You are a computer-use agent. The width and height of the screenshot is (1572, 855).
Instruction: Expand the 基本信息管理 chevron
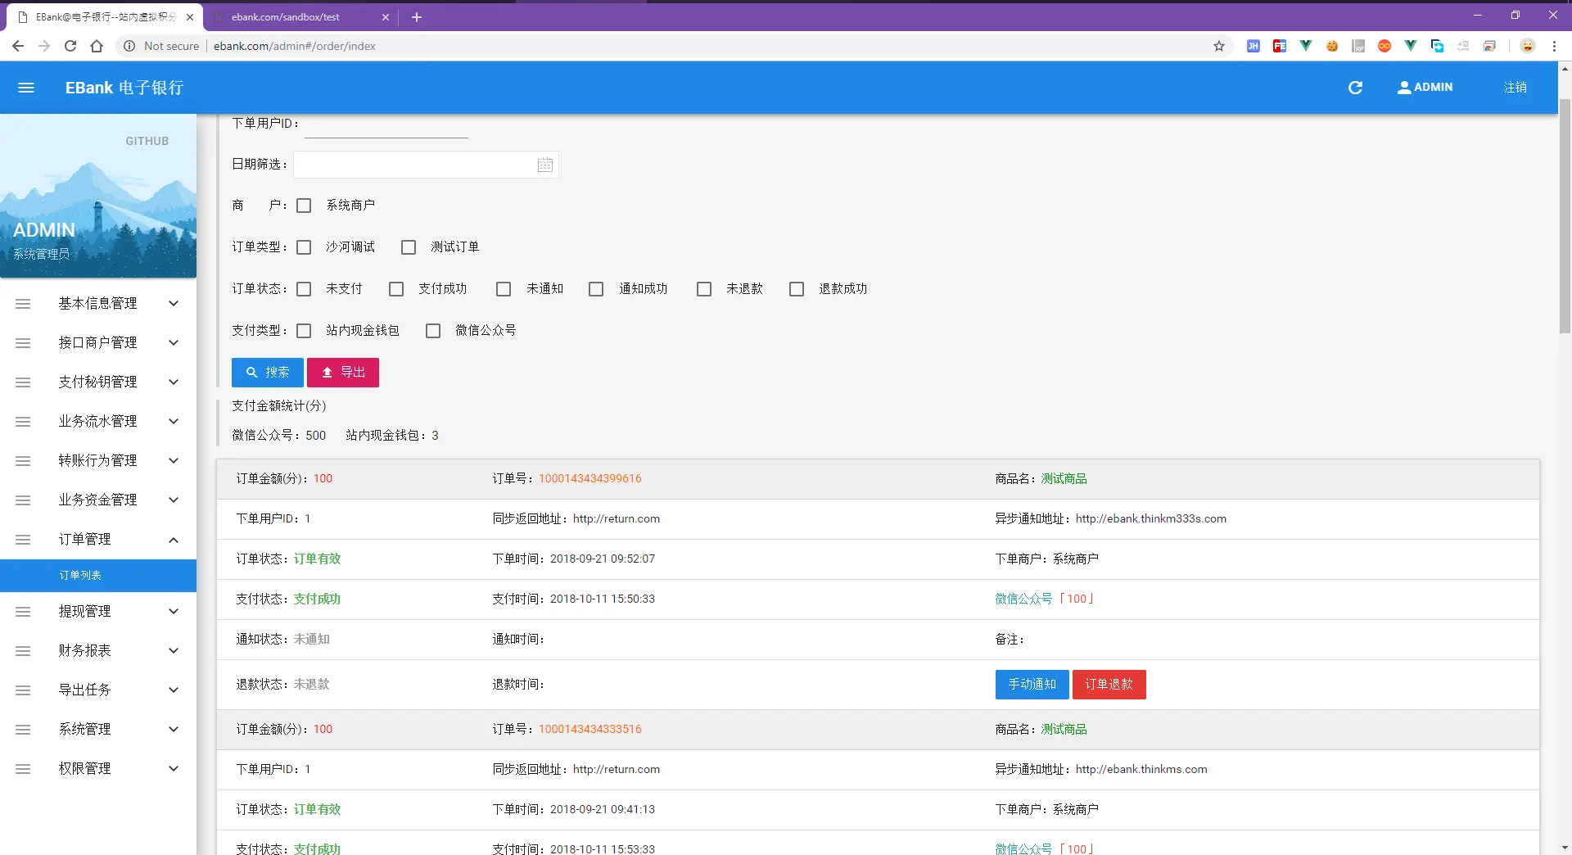174,304
